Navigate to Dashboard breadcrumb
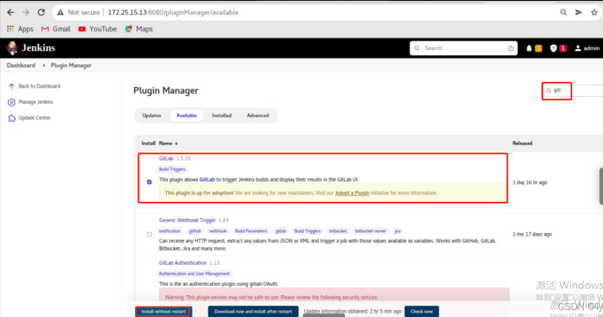 click(21, 65)
